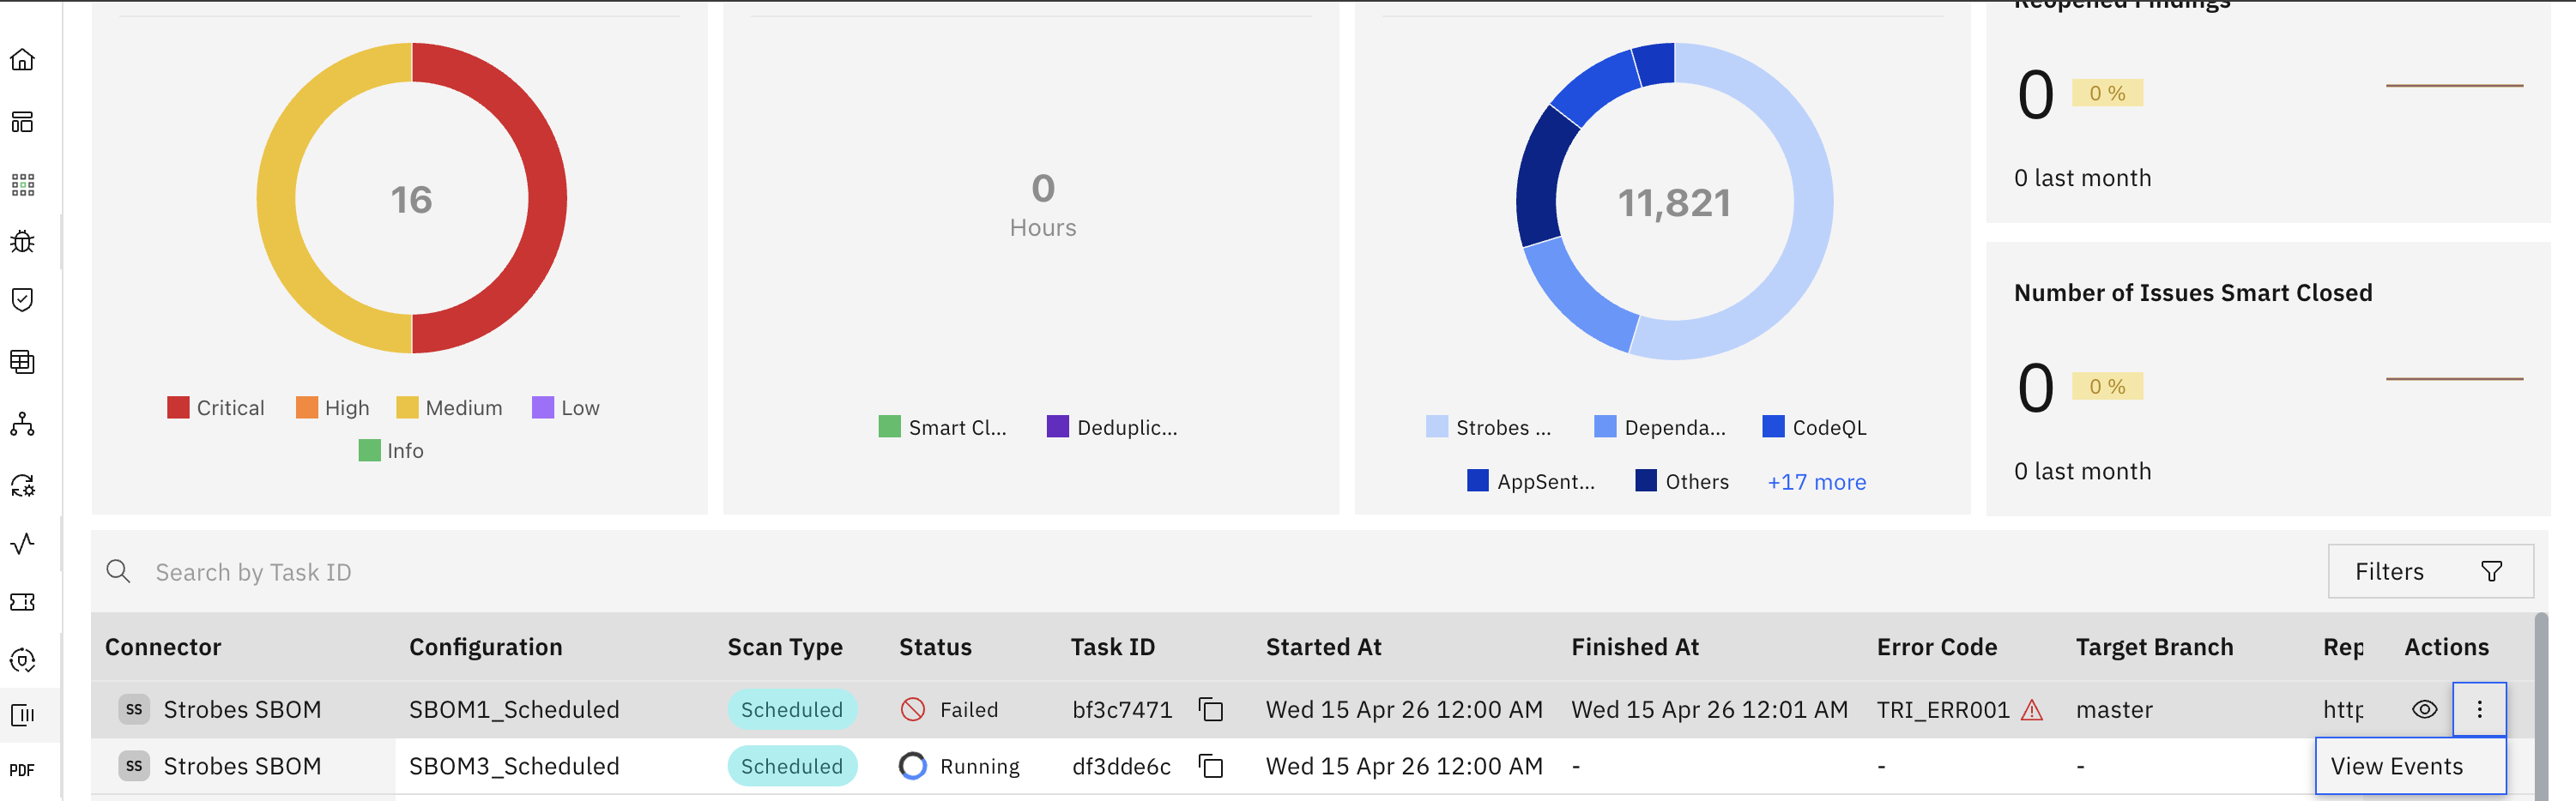2576x801 pixels.
Task: Click the eye icon for SBOM1_Scheduled row
Action: tap(2424, 710)
